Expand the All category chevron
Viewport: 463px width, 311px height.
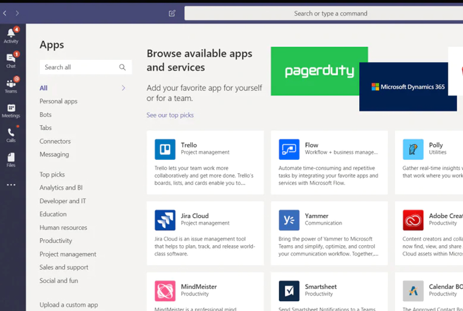pos(124,88)
